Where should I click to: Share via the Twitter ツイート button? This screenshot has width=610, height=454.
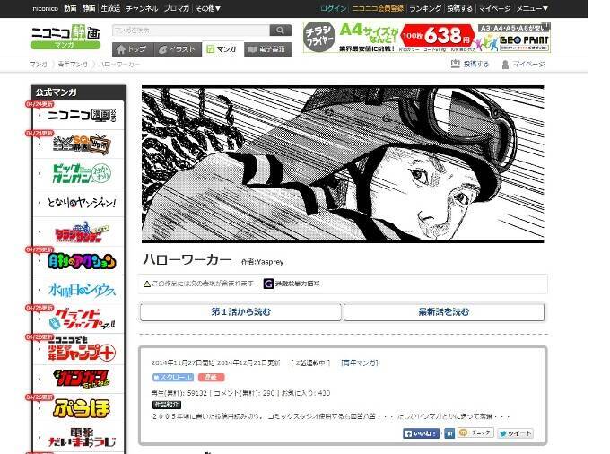[515, 433]
